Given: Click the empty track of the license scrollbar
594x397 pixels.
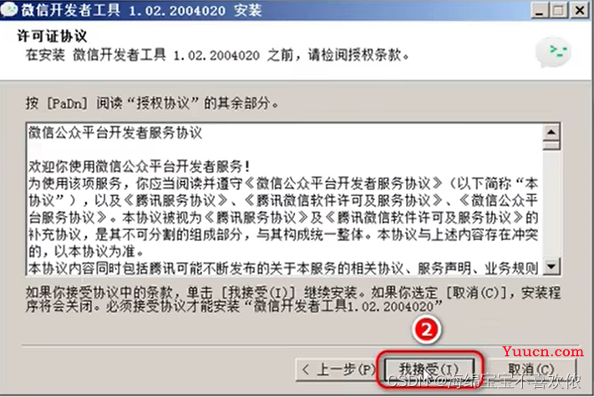Looking at the screenshot, I should click(x=551, y=204).
